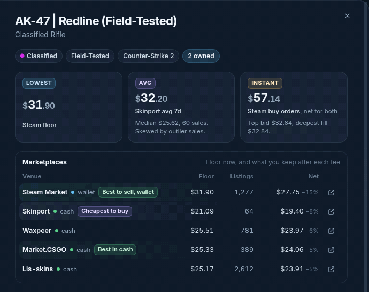
Task: Click Skinport floor value $21.09
Action: click(x=202, y=211)
